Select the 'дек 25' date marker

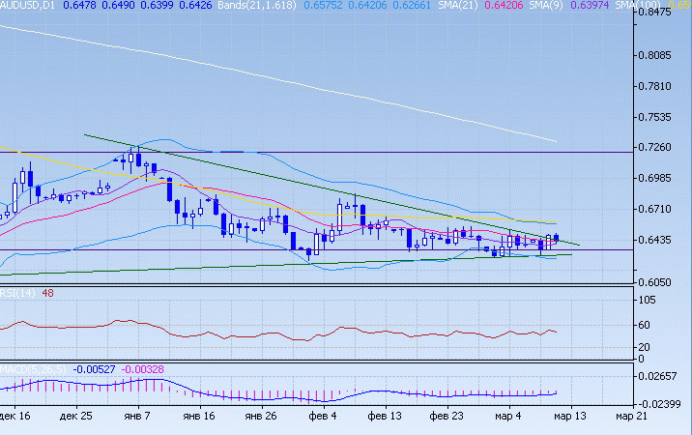point(74,416)
